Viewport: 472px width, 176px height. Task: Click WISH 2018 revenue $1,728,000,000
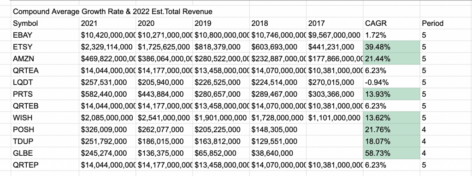click(x=278, y=117)
